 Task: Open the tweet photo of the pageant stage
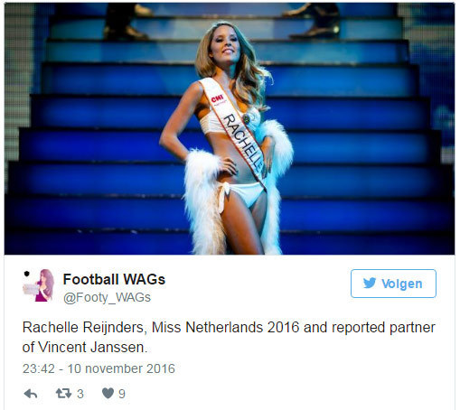[x=230, y=128]
